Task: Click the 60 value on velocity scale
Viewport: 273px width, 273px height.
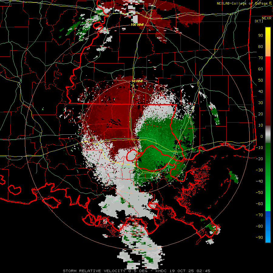Action: 261,69
